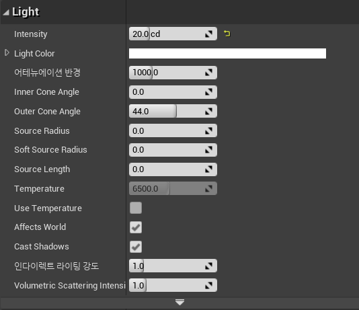Select the Affects World label

pyautogui.click(x=40, y=227)
